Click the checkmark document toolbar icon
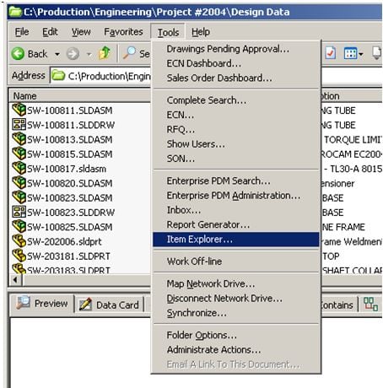 click(331, 53)
